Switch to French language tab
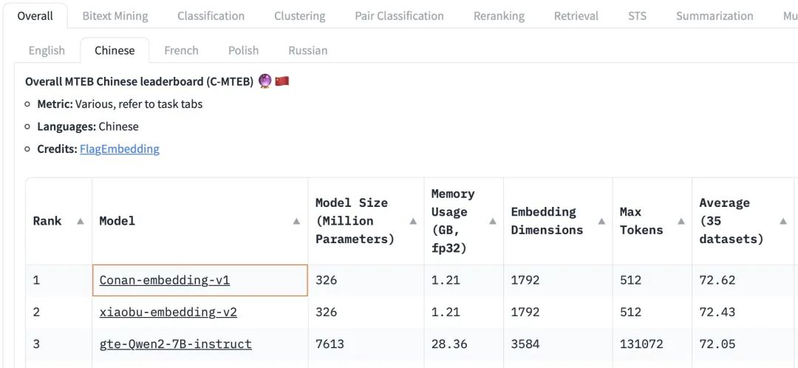The width and height of the screenshot is (798, 368). pyautogui.click(x=181, y=50)
